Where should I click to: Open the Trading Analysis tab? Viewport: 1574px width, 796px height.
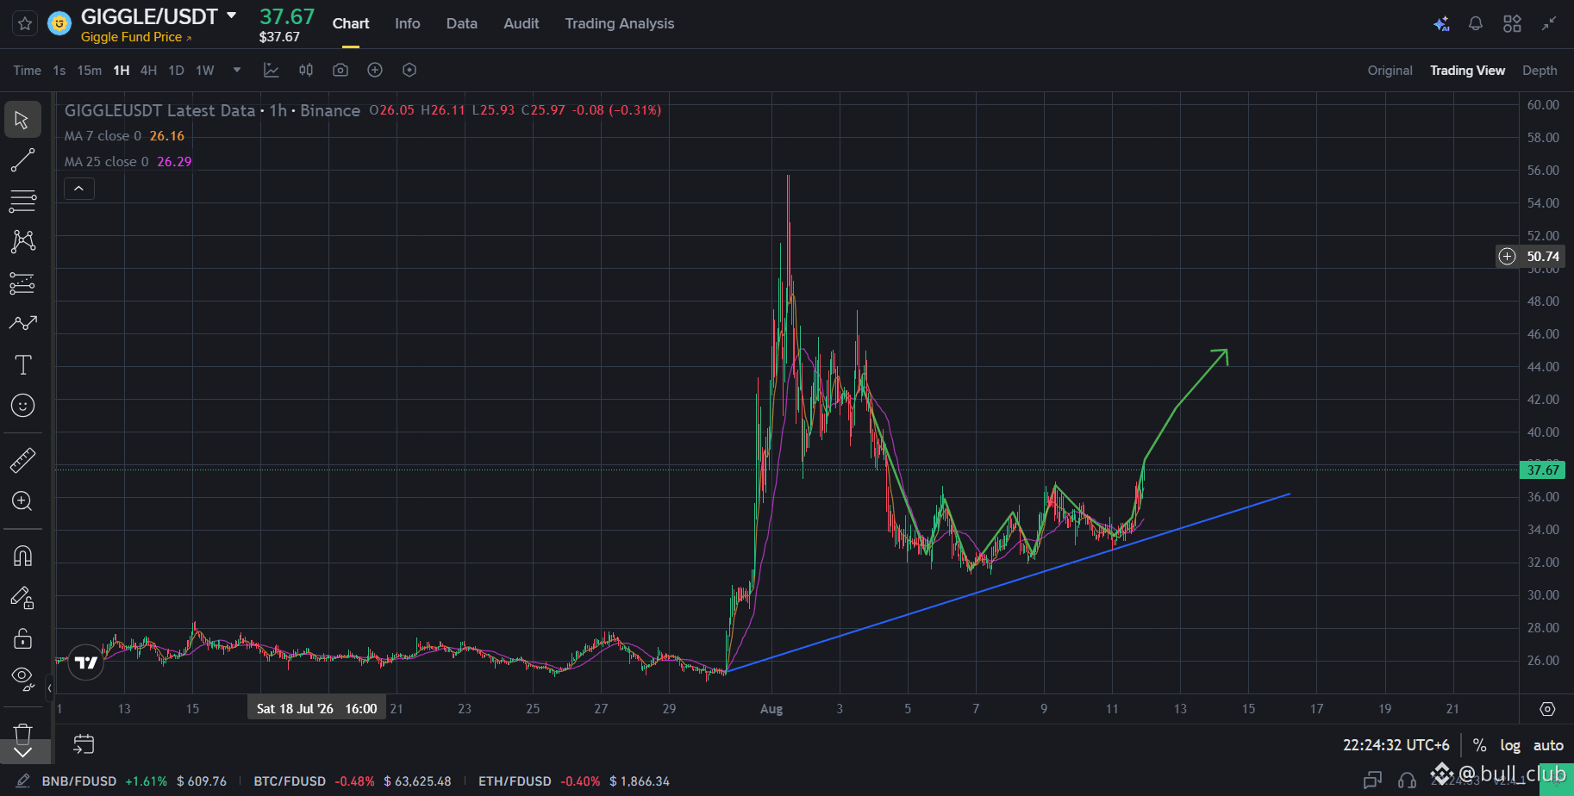[x=620, y=23]
